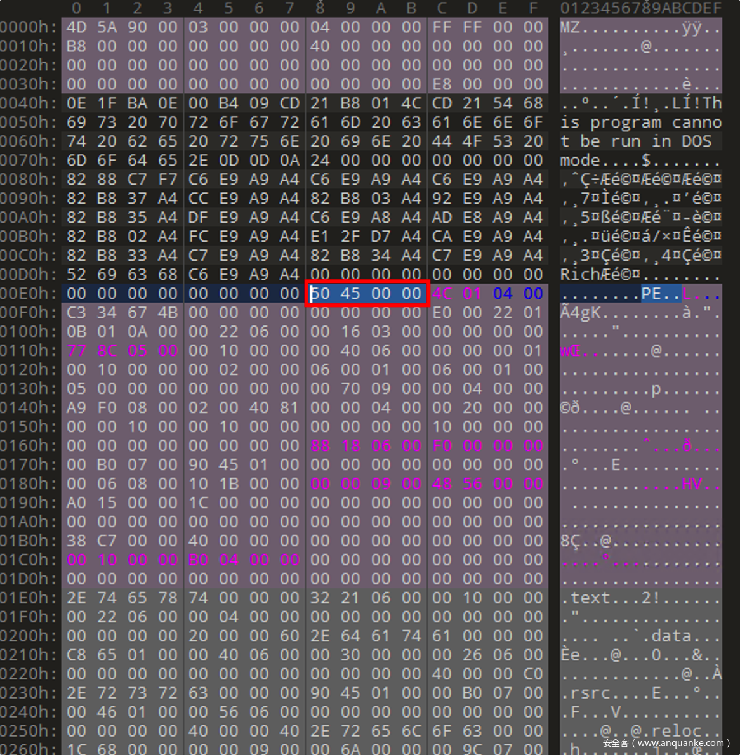Click magenta byte 77 in row 0110h
The image size is (740, 755).
77,350
